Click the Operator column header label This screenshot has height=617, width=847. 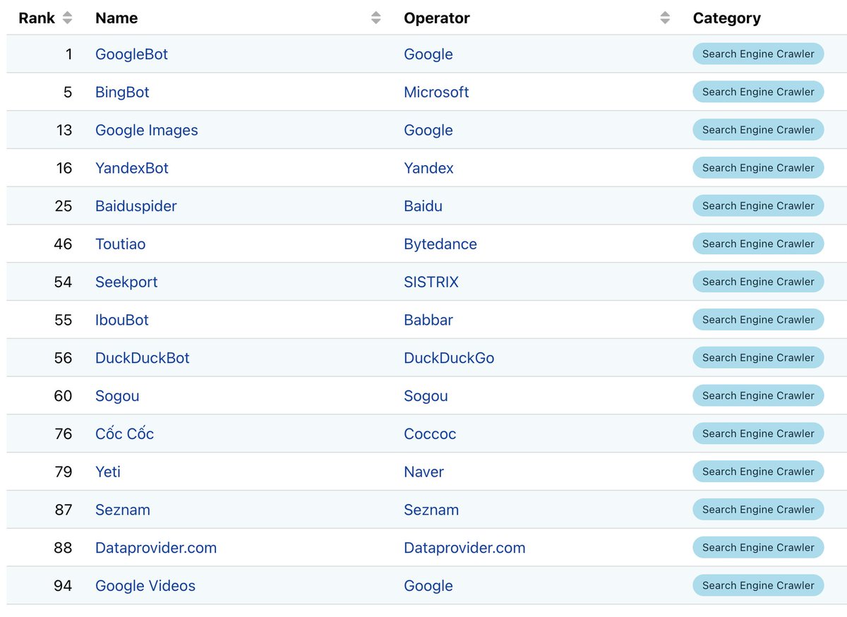tap(437, 18)
